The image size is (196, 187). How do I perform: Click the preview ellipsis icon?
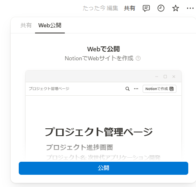coord(136,89)
